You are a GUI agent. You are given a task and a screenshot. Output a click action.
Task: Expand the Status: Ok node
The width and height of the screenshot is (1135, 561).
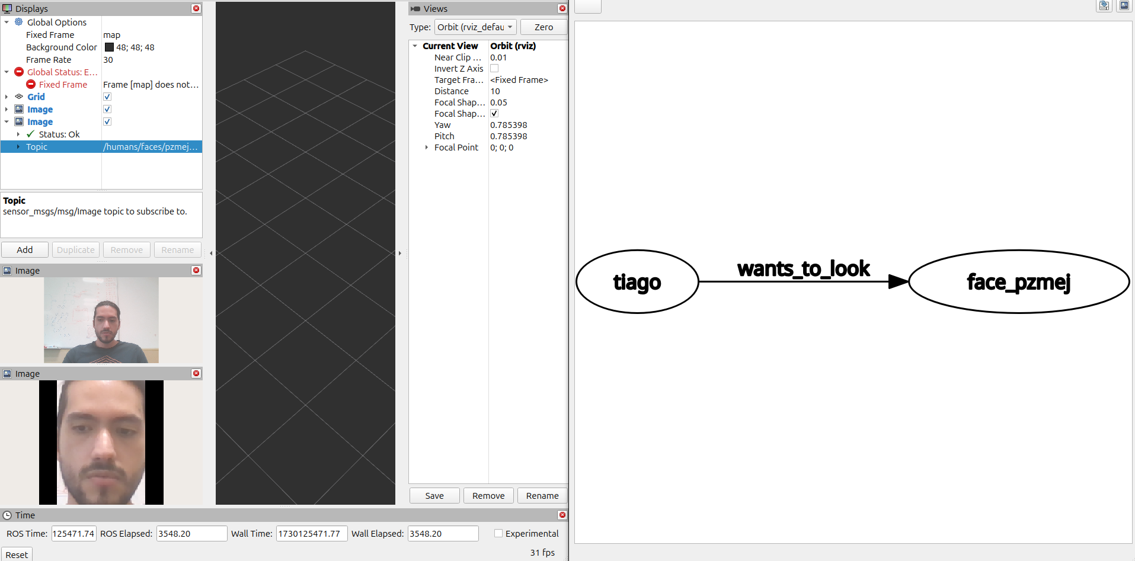(x=18, y=134)
